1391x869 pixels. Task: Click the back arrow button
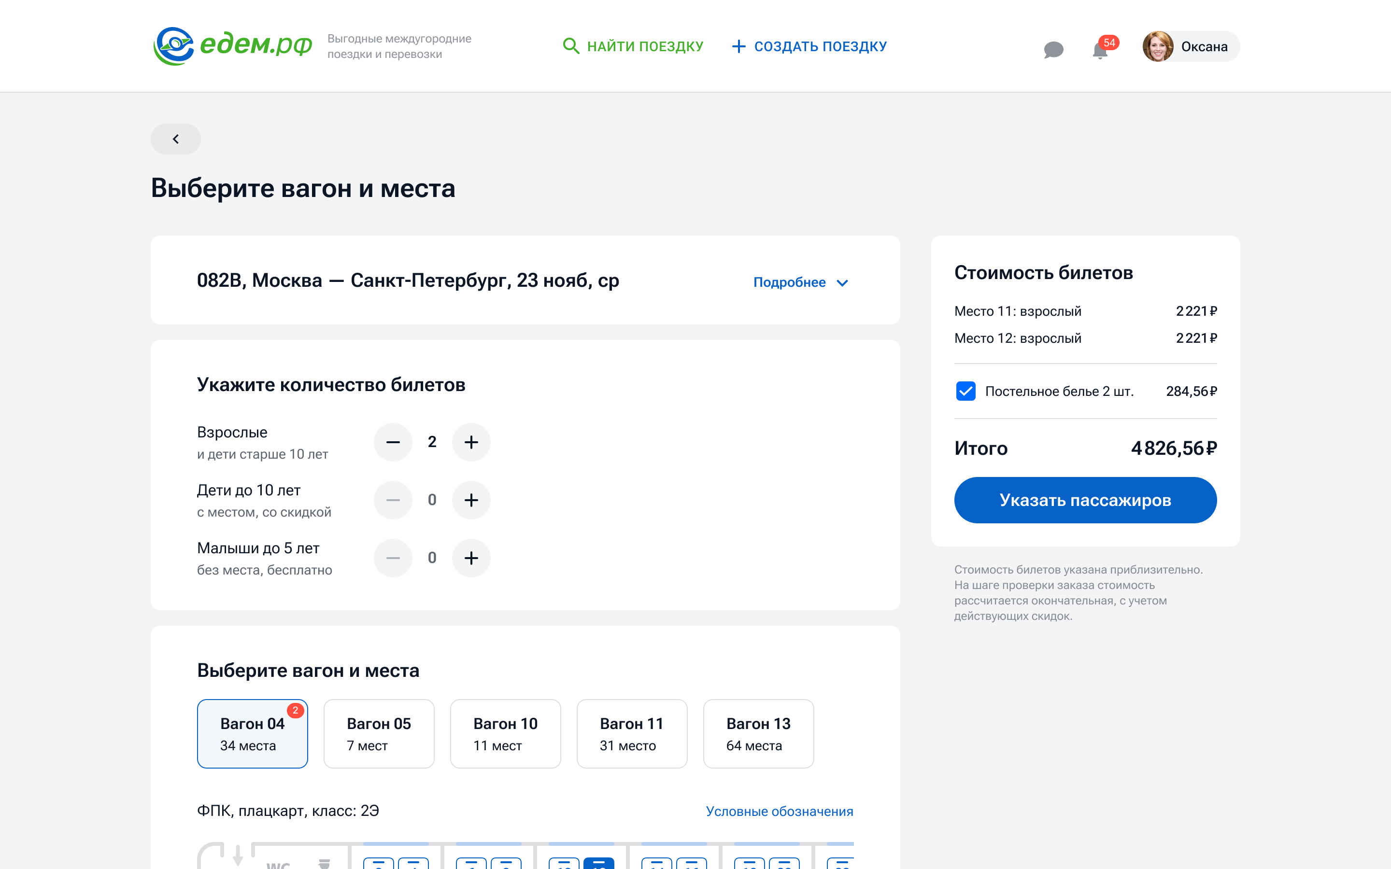pos(175,139)
